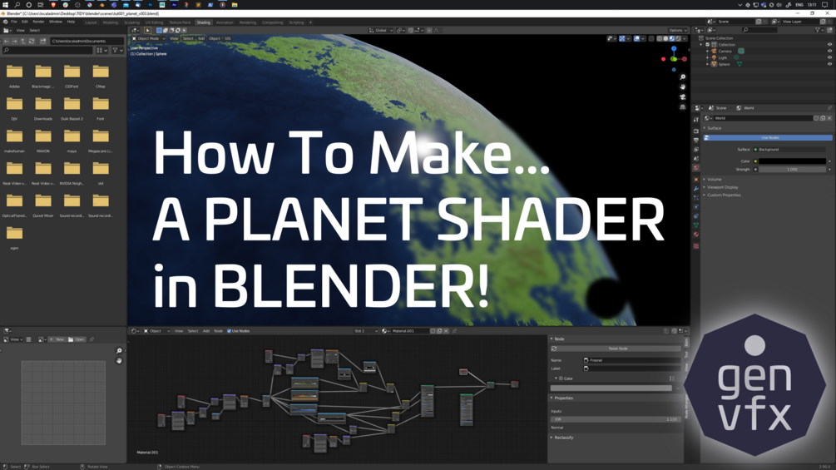Switch to the Compositing workspace tab
This screenshot has width=836, height=470.
click(x=273, y=22)
